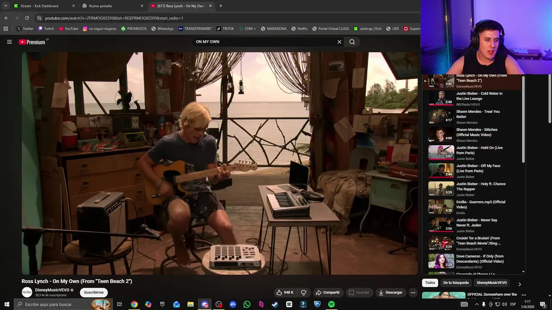Open the YouTube hamburger guide menu
Image resolution: width=552 pixels, height=310 pixels.
click(x=9, y=42)
